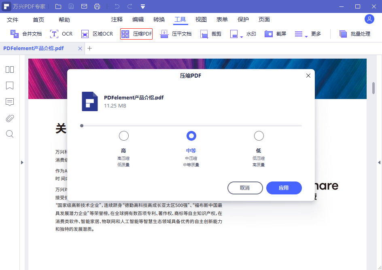Select the 低 (Low) compression radio button

click(x=259, y=136)
